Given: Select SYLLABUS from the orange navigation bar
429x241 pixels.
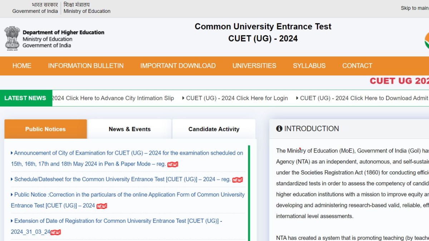Looking at the screenshot, I should (309, 66).
